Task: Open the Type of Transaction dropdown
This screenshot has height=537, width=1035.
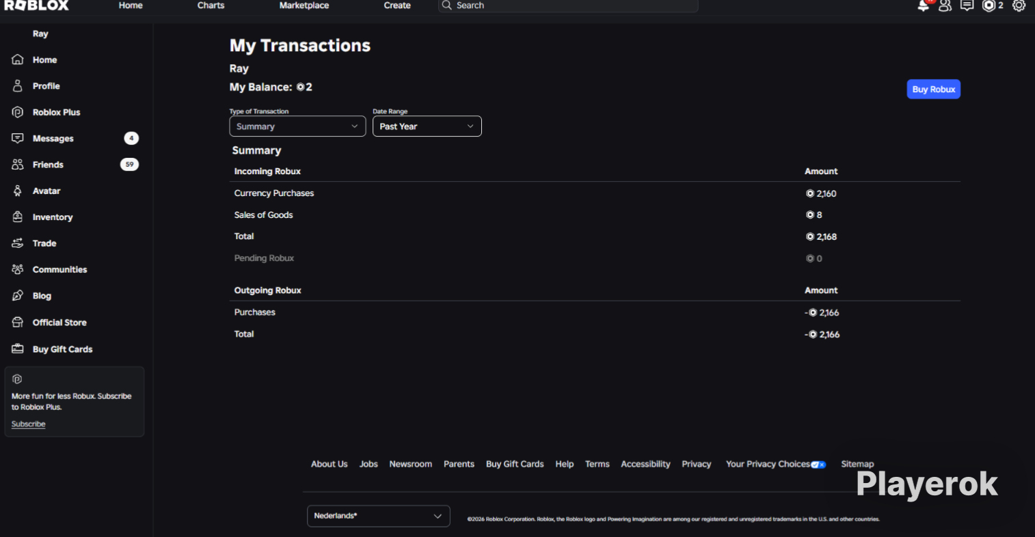Action: pos(297,126)
